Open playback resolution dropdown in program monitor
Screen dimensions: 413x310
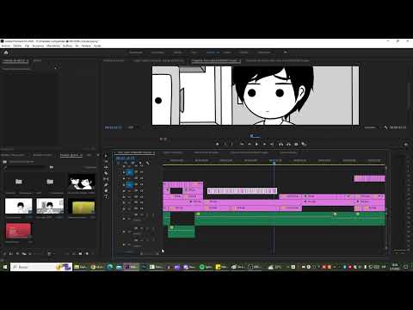[x=372, y=127]
